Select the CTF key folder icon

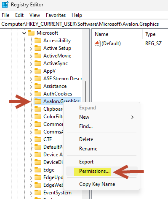[38, 139]
